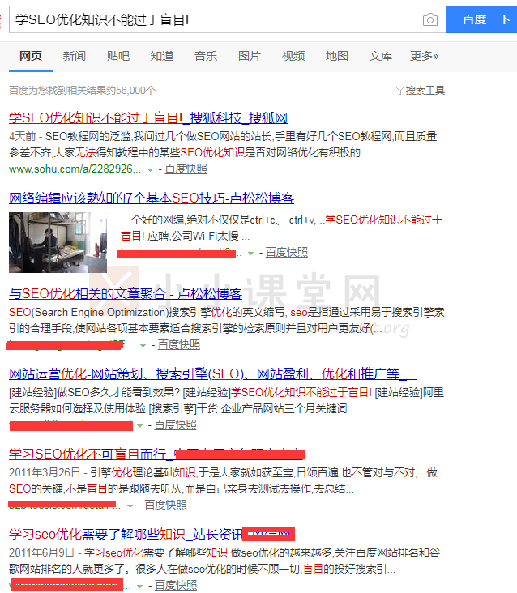This screenshot has width=517, height=593.
Task: Click the www.sohu.com/a/2282926... URL
Action: pos(75,169)
